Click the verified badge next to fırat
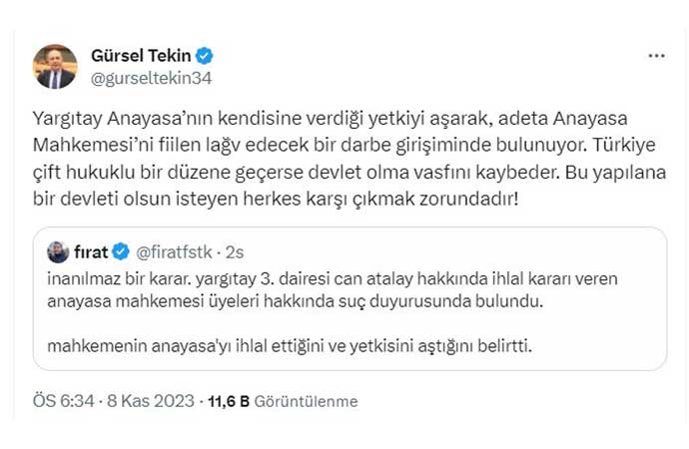689x449 pixels. (x=121, y=251)
